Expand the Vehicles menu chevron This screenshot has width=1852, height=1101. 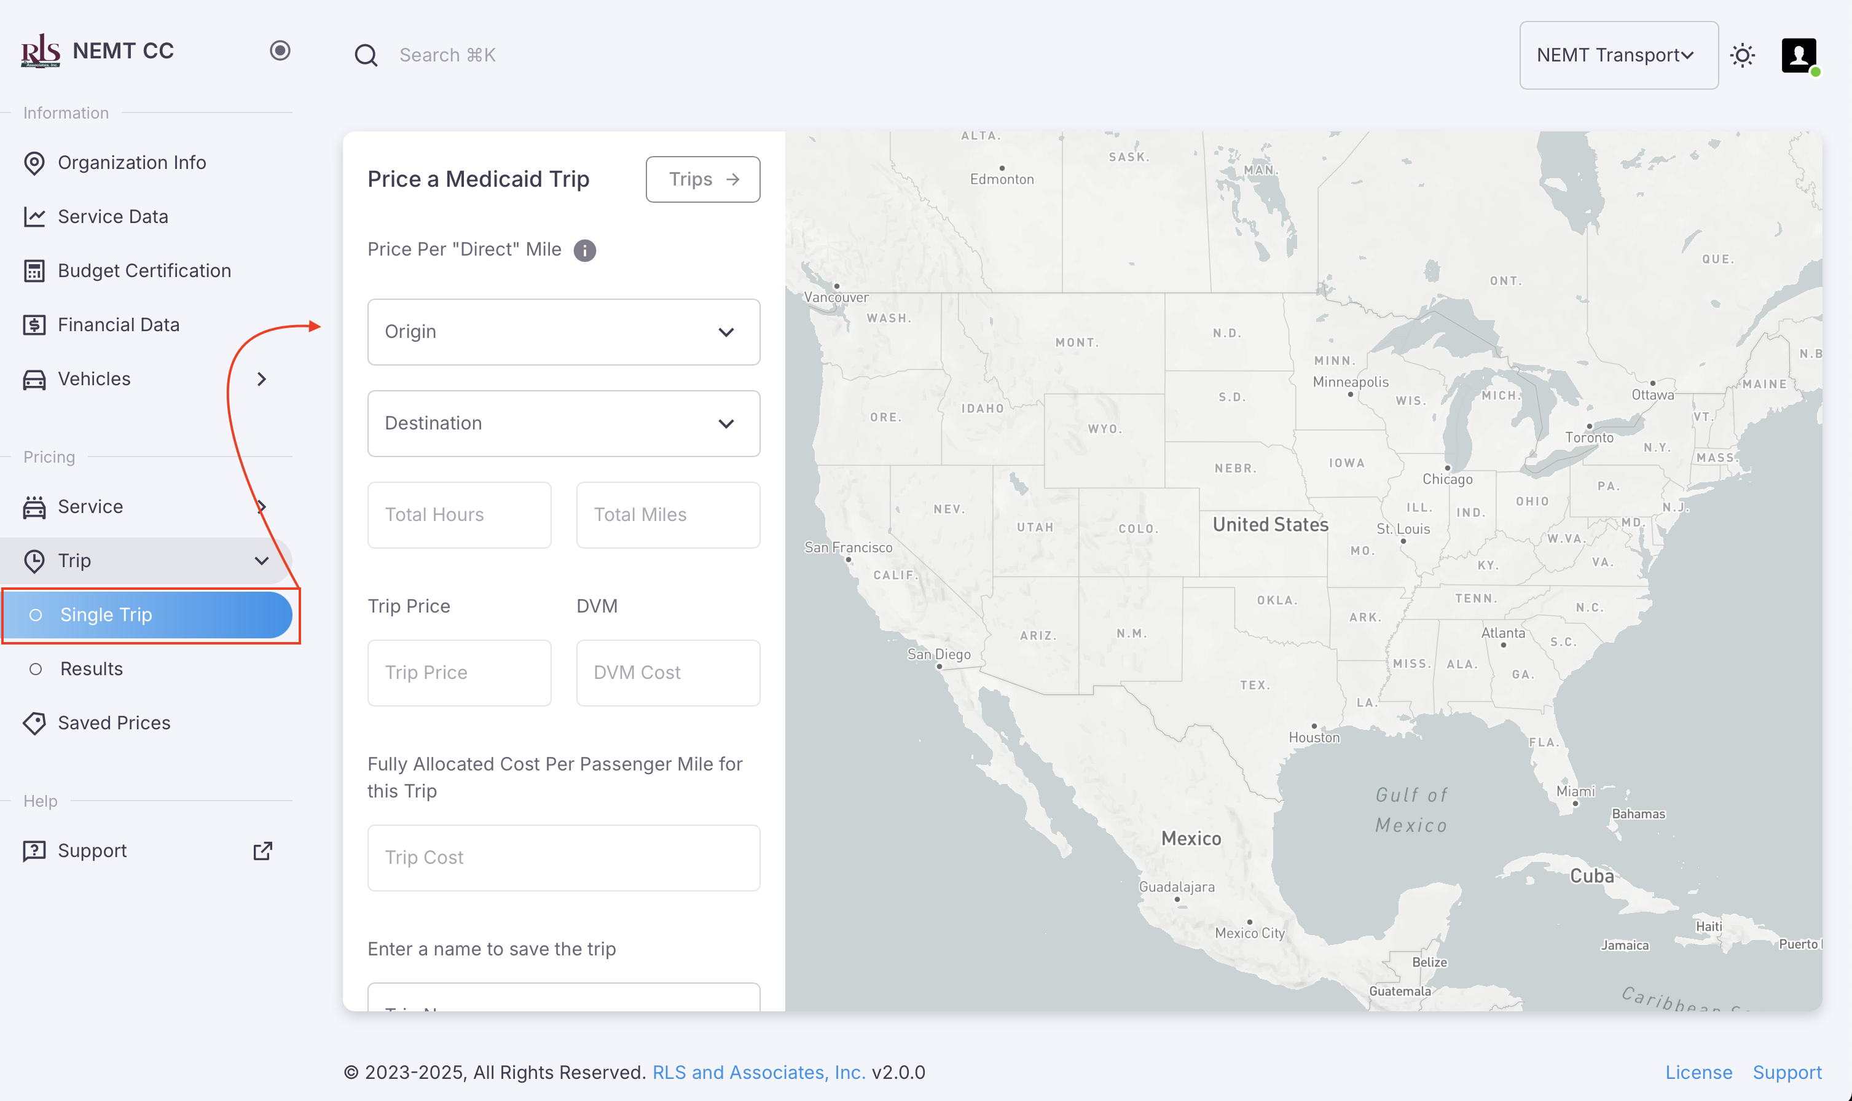coord(261,379)
